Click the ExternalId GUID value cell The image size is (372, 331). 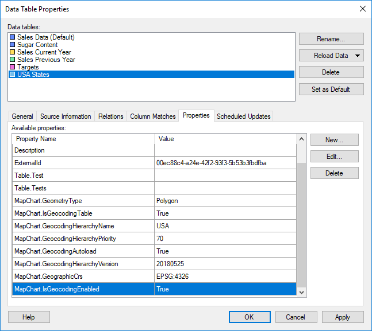click(225, 163)
